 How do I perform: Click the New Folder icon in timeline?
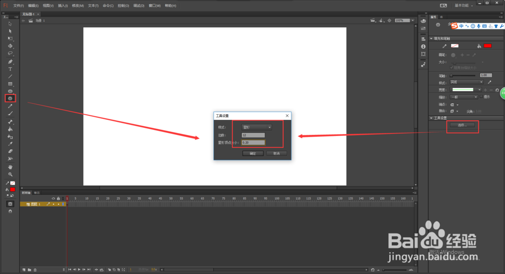coord(29,270)
